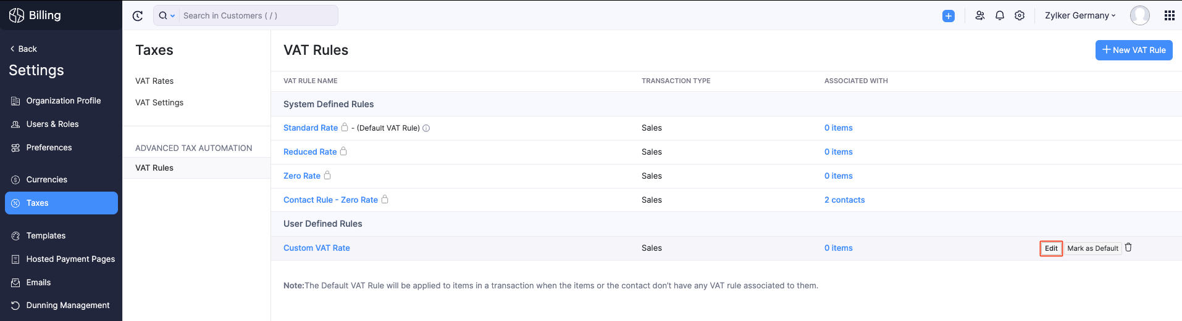1182x321 pixels.
Task: Expand the search scope dropdown
Action: pos(166,16)
